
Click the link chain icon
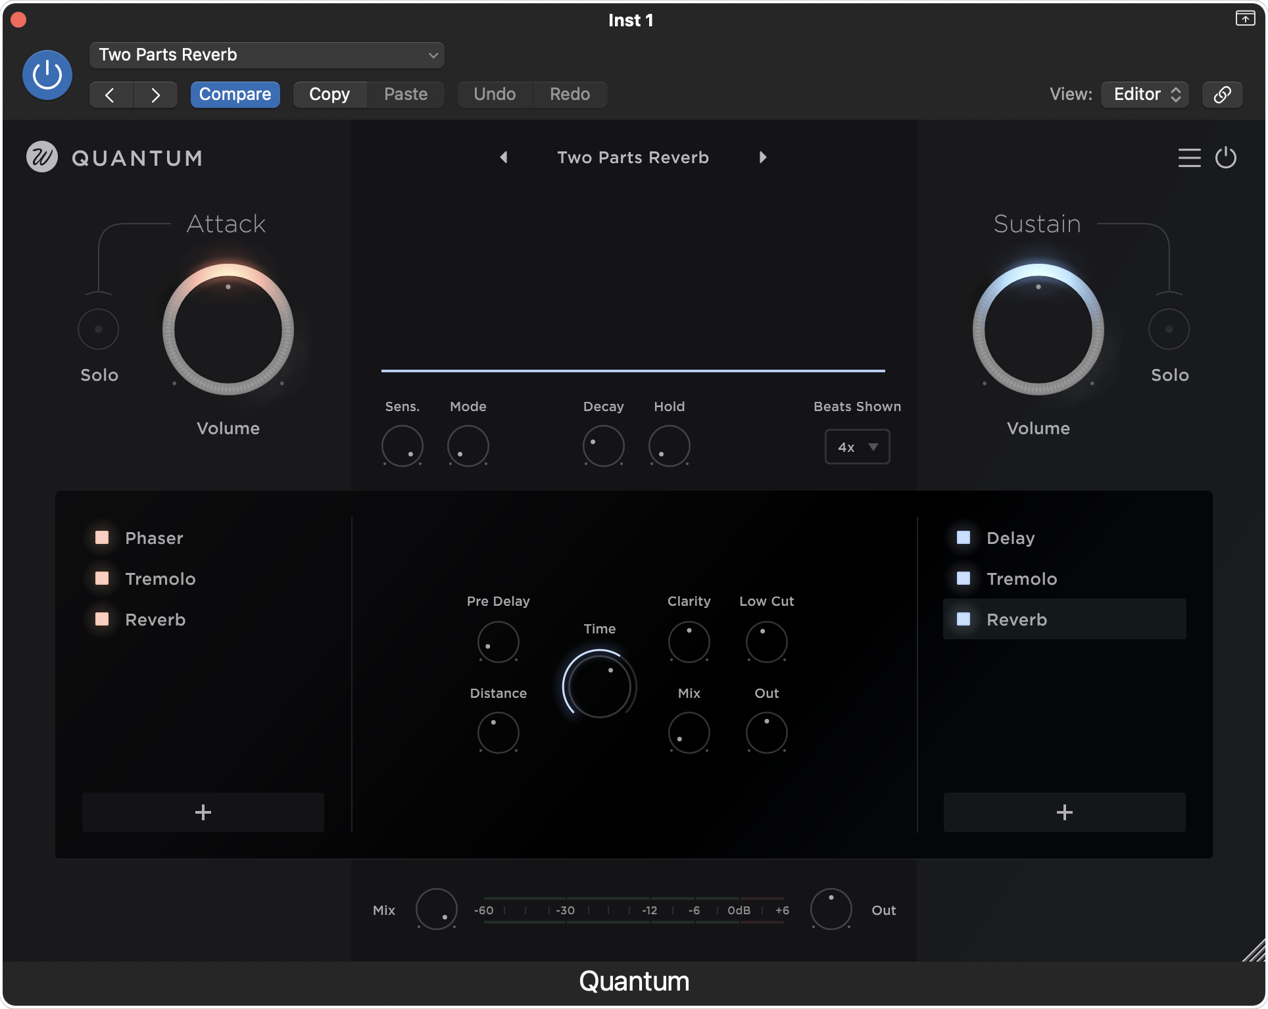coord(1222,94)
